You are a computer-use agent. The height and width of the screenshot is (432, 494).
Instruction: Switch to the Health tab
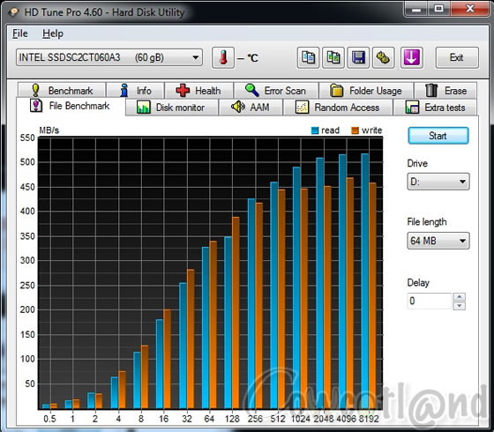pyautogui.click(x=198, y=91)
